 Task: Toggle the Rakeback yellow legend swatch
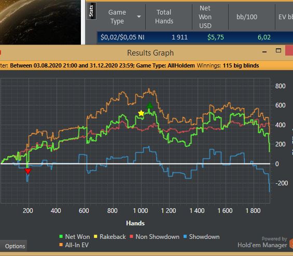click(x=95, y=237)
